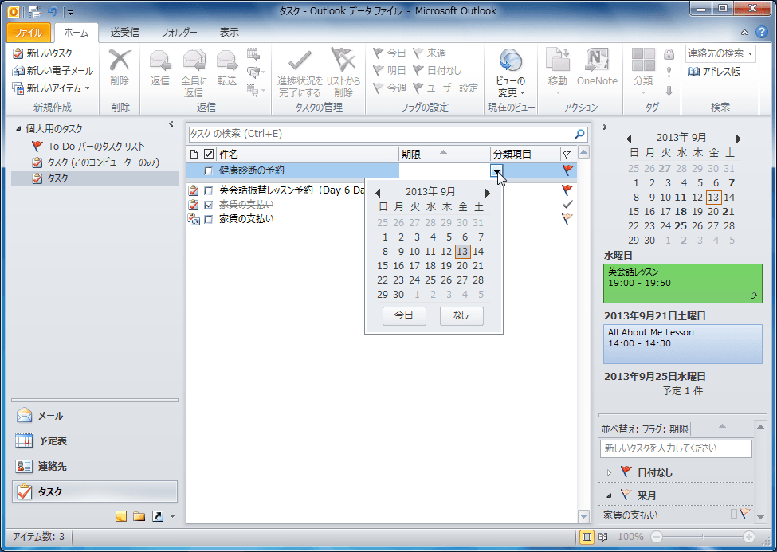Open the OneNote button
This screenshot has height=552, width=777.
click(597, 68)
